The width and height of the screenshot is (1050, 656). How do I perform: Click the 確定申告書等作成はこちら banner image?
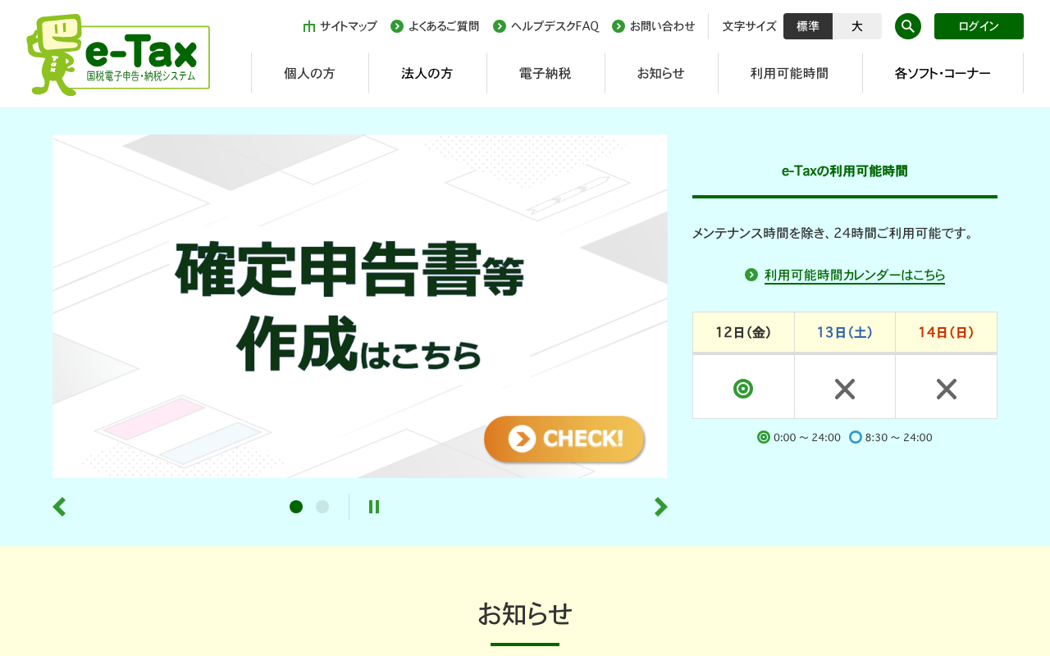[x=359, y=306]
